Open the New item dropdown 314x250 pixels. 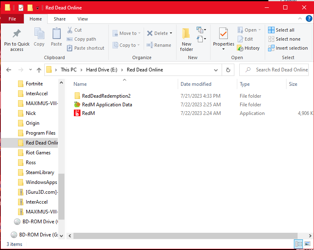click(202, 30)
